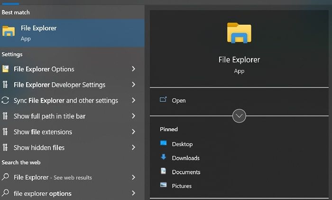Click the Search the web heading
The width and height of the screenshot is (332, 200).
(x=21, y=162)
